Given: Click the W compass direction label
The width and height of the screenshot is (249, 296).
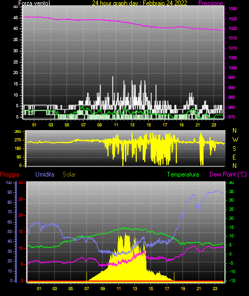Looking at the screenshot, I should click(235, 140).
